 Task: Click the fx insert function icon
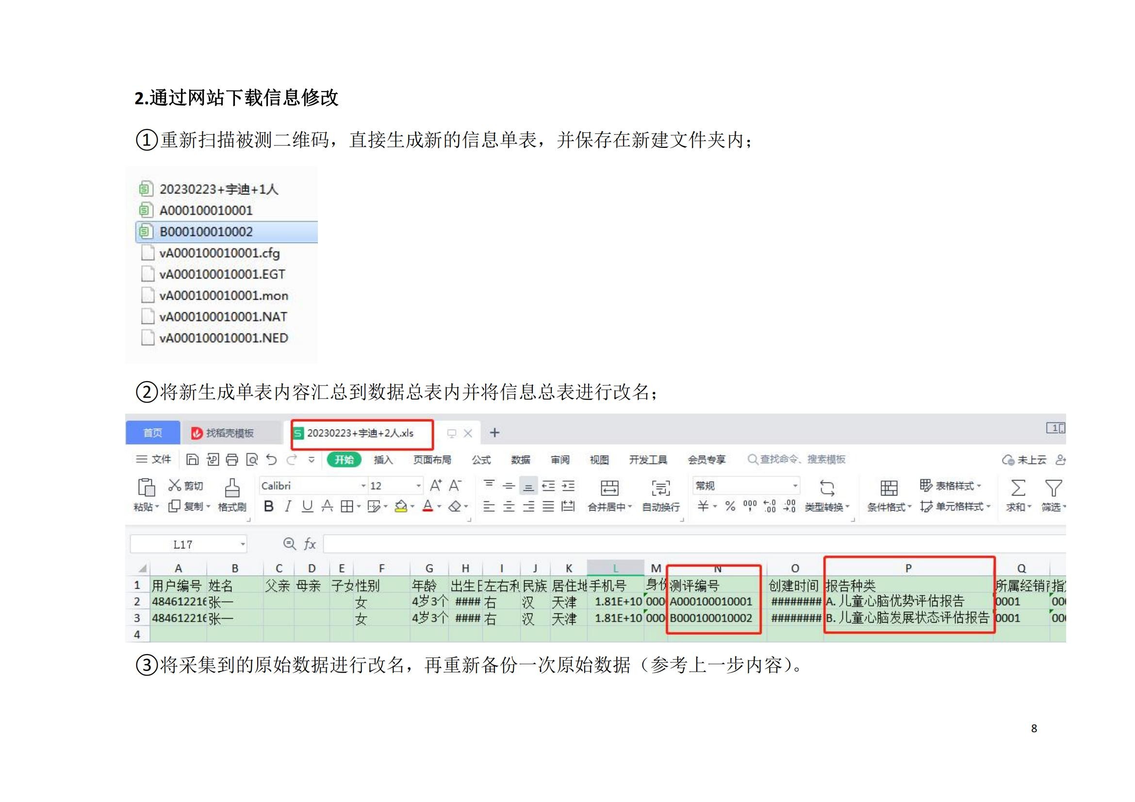(x=310, y=544)
